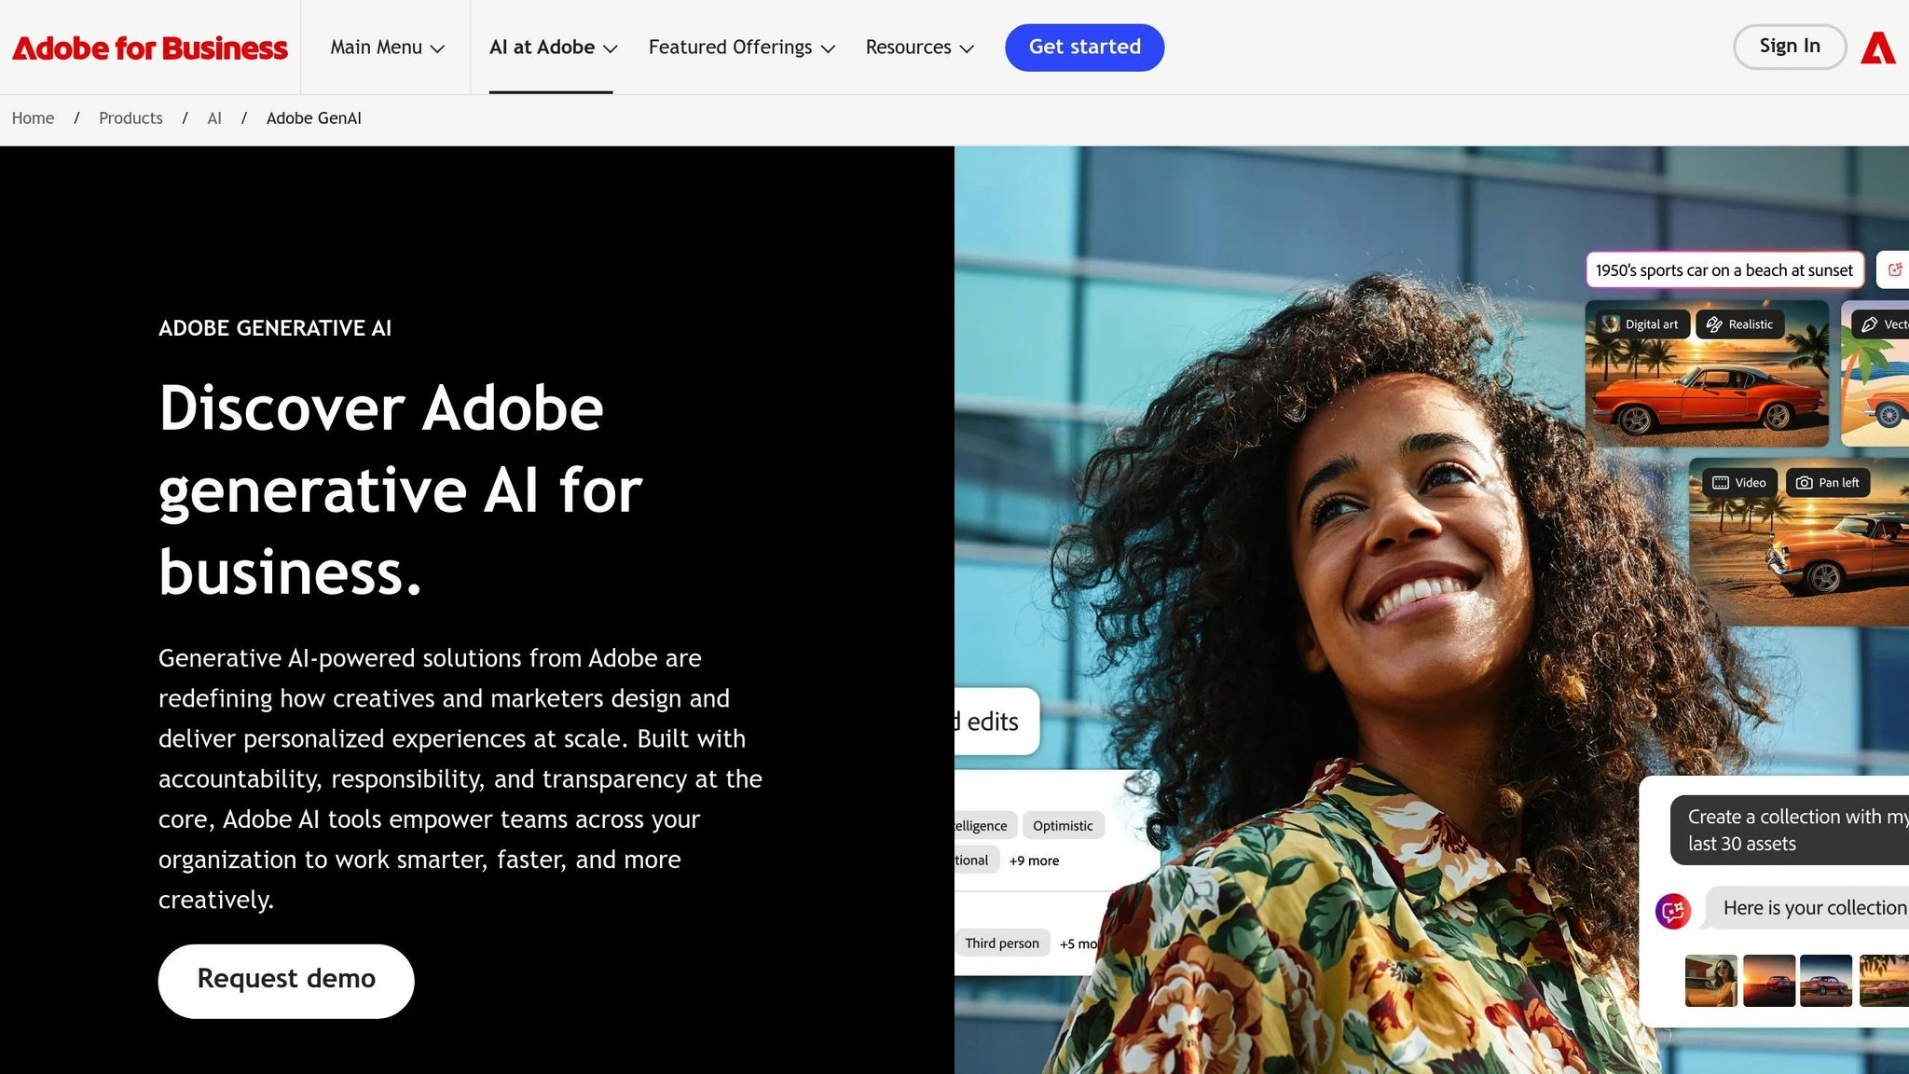Open the orange sports car image
1909x1074 pixels.
pyautogui.click(x=1707, y=373)
